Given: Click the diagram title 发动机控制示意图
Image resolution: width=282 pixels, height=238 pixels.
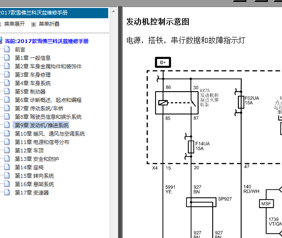Looking at the screenshot, I should [158, 22].
